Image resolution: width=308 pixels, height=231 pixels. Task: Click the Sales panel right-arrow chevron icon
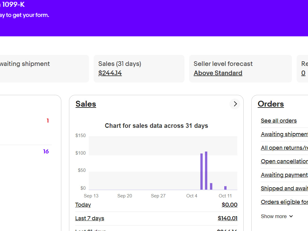(x=235, y=104)
